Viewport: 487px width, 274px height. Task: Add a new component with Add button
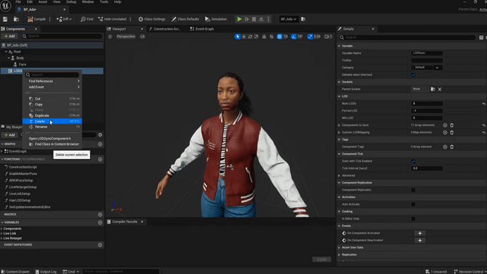pos(9,36)
